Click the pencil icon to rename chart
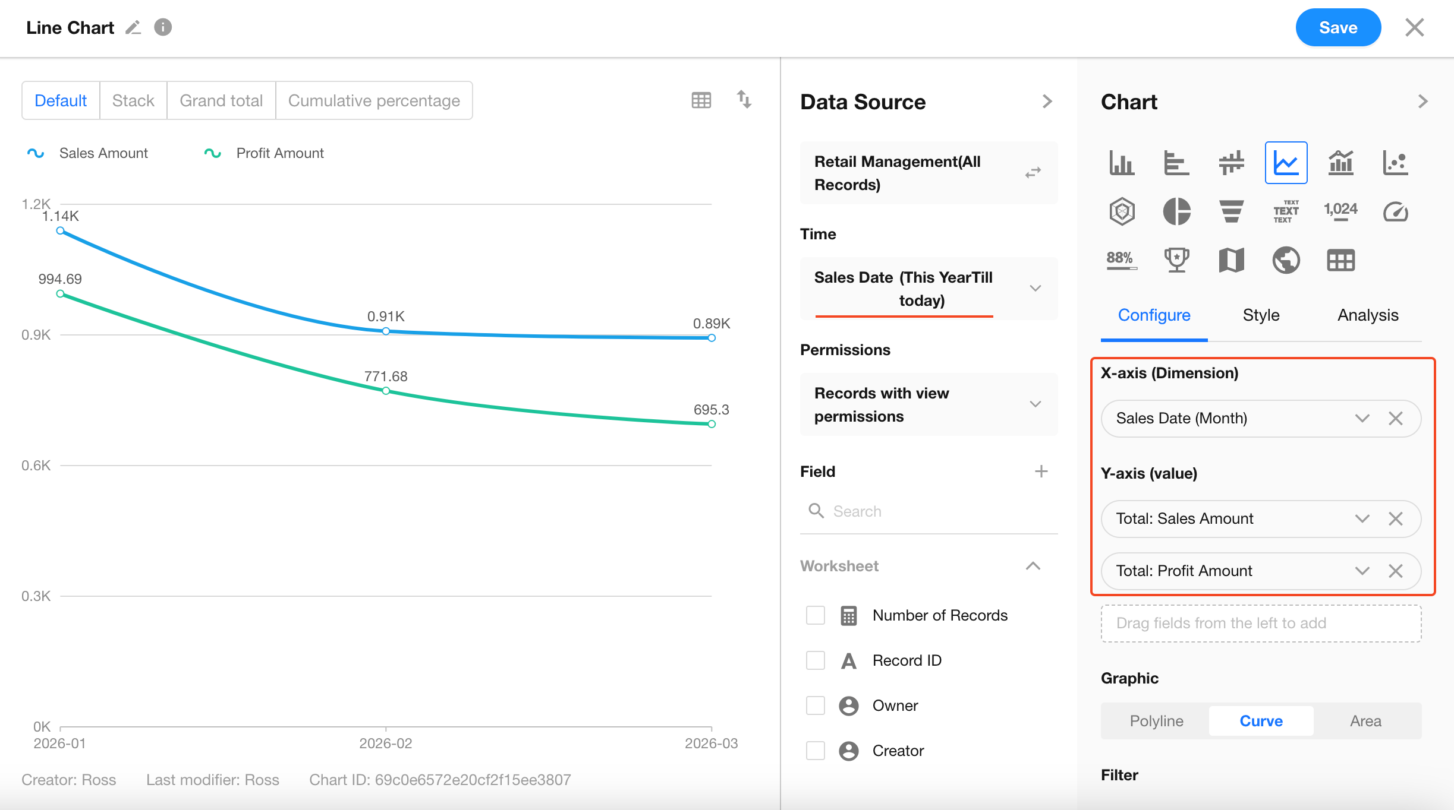 133,27
